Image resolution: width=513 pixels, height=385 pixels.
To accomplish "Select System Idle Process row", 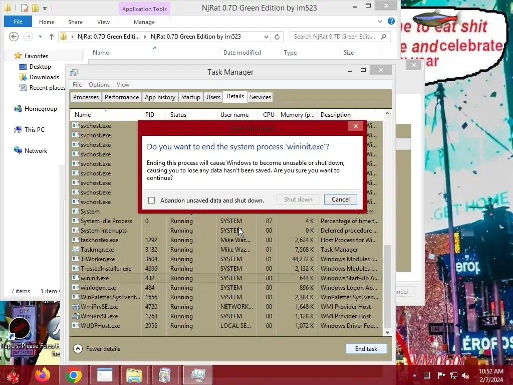I will coord(226,221).
